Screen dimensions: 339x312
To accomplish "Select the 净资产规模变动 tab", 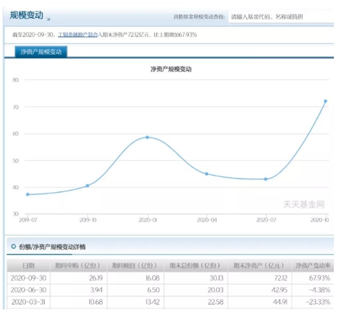I will click(41, 52).
